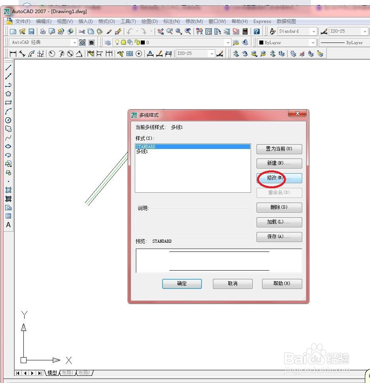The image size is (370, 383).
Task: Select STANDARD in the styles list
Action: (x=193, y=147)
